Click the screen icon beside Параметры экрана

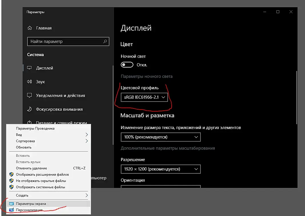[11, 204]
